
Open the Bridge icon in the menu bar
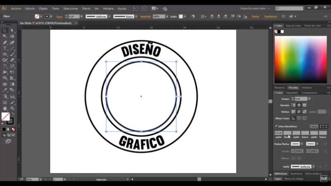click(x=135, y=9)
